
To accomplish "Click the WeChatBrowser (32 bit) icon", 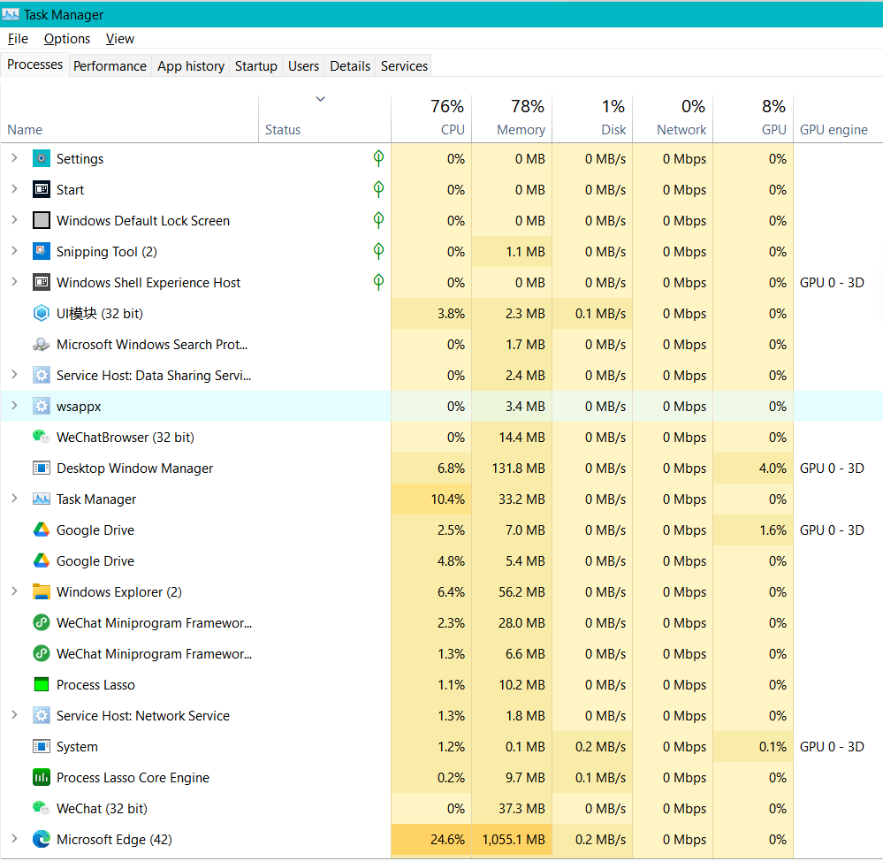I will (42, 438).
